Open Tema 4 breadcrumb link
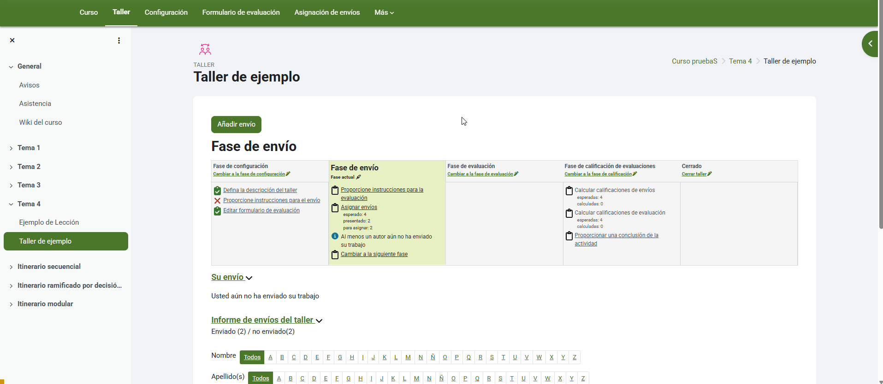883x384 pixels. click(x=741, y=61)
